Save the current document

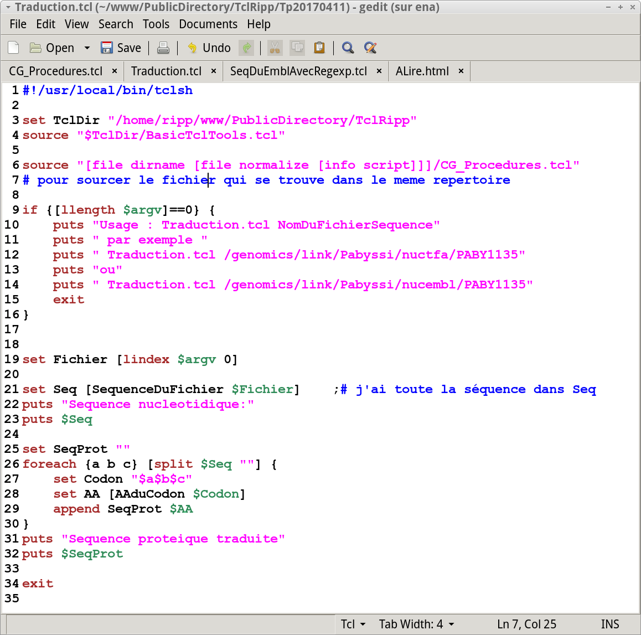121,48
